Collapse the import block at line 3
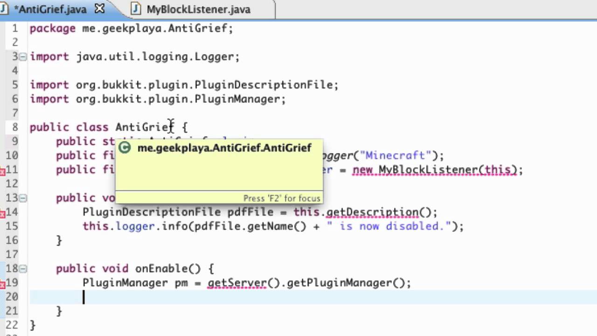The height and width of the screenshot is (336, 597). [23, 56]
